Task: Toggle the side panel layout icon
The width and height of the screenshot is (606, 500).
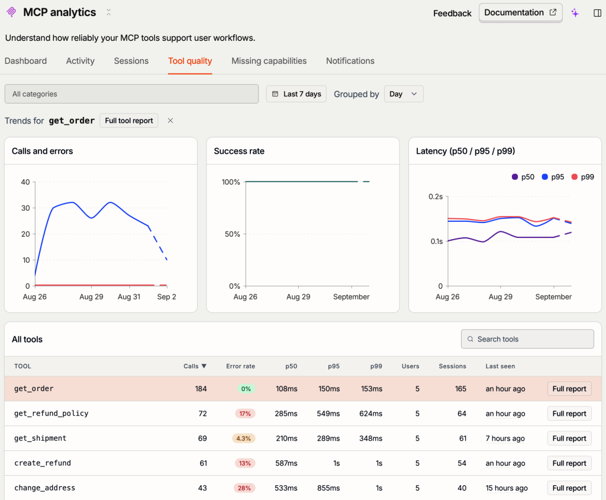Action: click(x=597, y=13)
